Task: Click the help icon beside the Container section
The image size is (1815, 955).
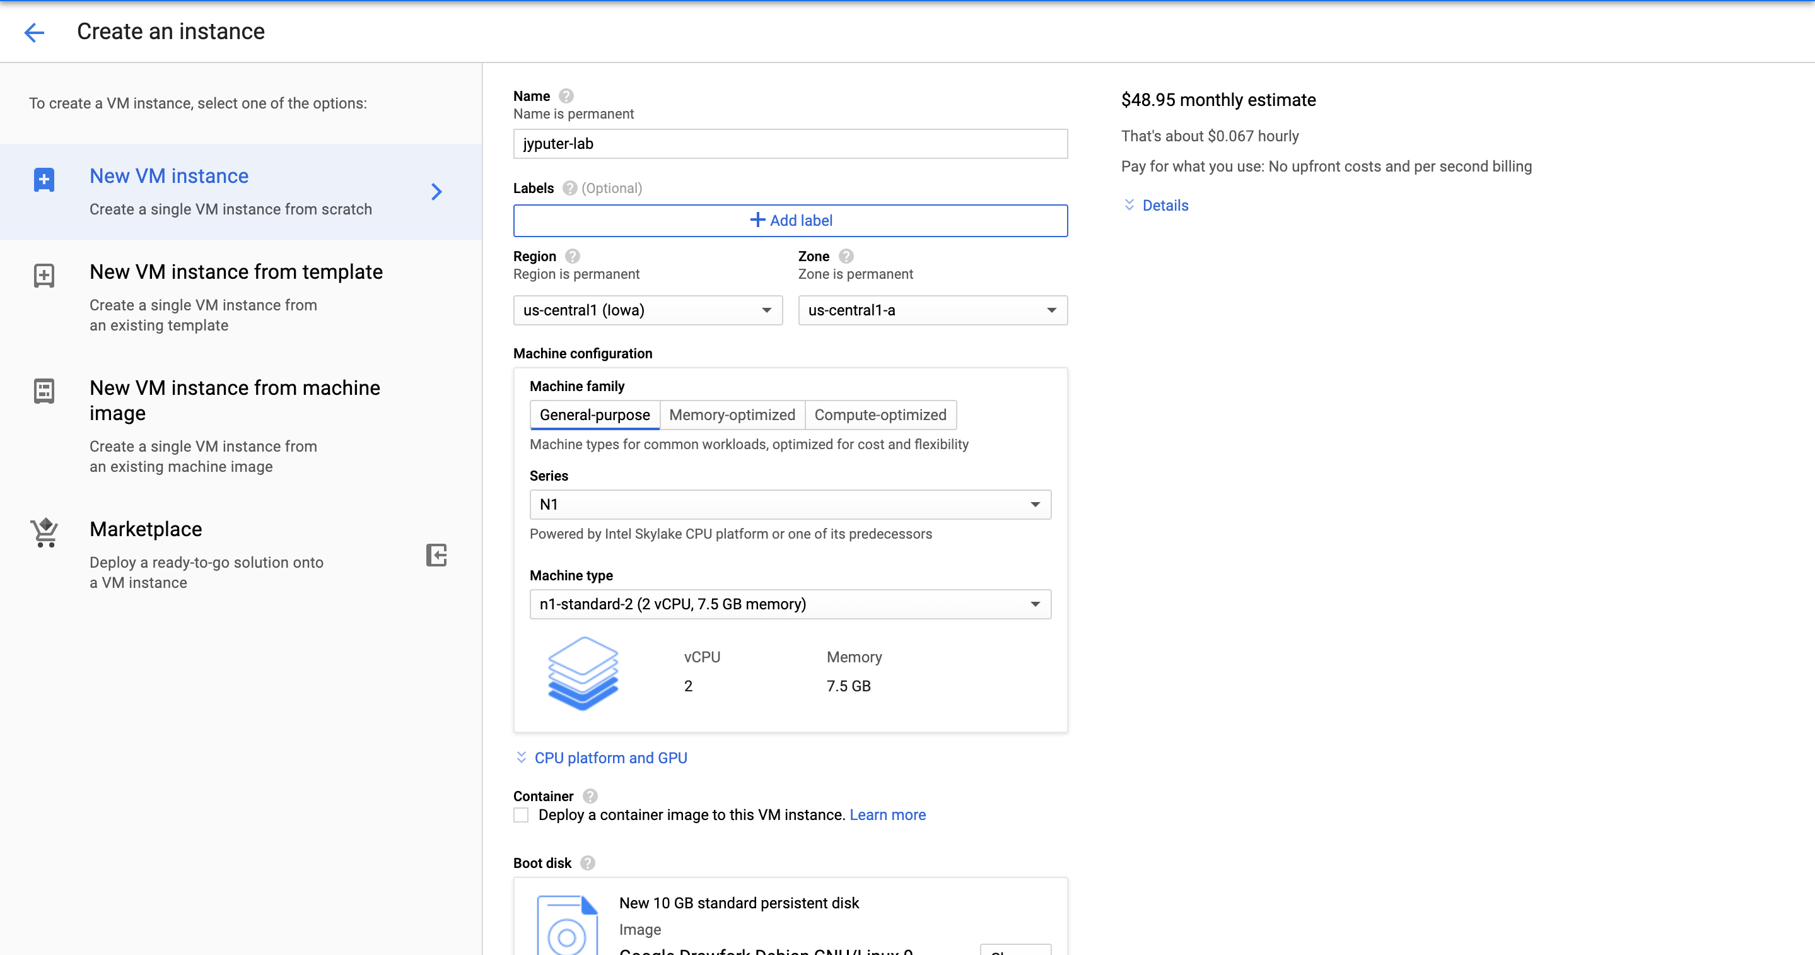Action: tap(590, 795)
